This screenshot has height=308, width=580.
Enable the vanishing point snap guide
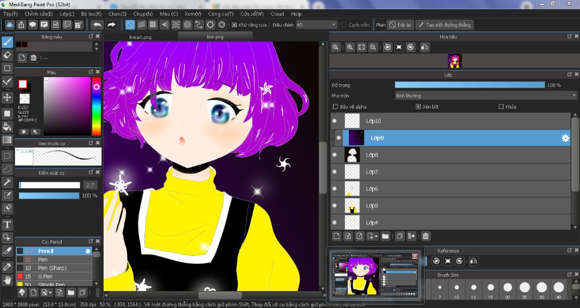coord(164,25)
